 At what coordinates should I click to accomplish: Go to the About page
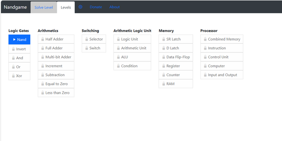(115, 7)
